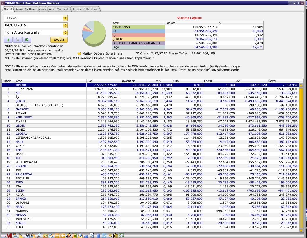Click the large blue cylinder database icon

pos(98,236)
